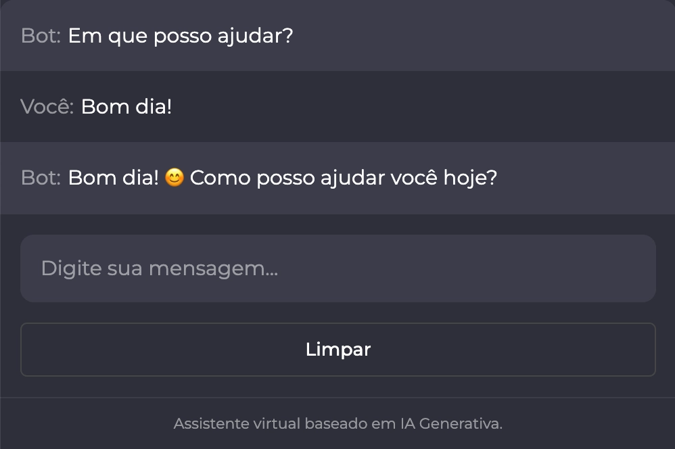Focus the "Digite sua mensagem..." input field
Screen dimensions: 675x449
tap(337, 268)
